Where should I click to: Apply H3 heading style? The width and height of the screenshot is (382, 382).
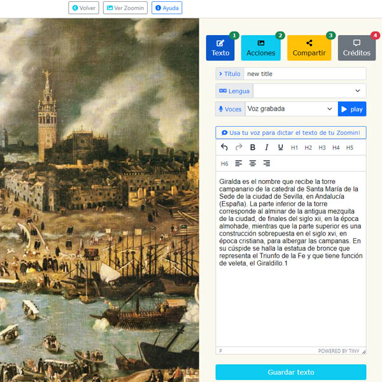click(322, 148)
